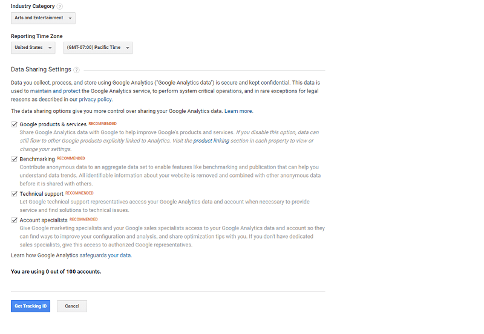Follow the Learn more link
The height and width of the screenshot is (334, 484).
click(238, 111)
